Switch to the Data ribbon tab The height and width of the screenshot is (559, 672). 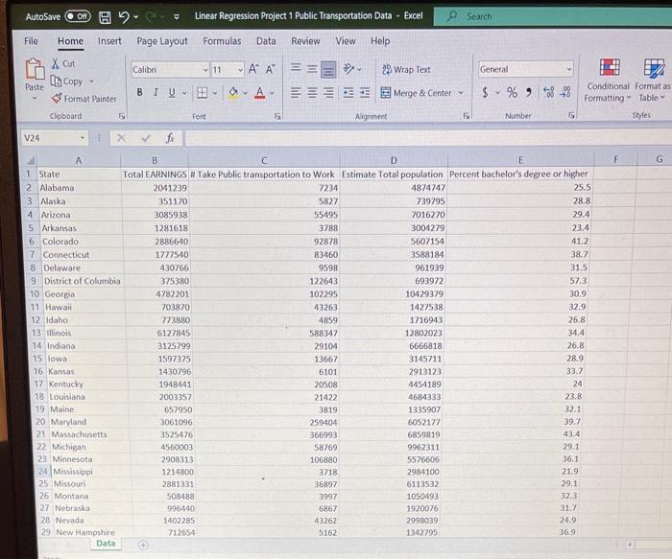[x=266, y=41]
